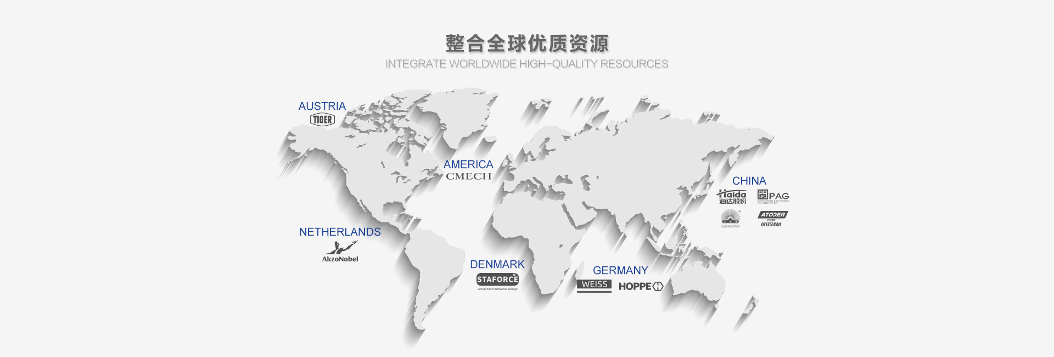The width and height of the screenshot is (1054, 357).
Task: Click the Integrate Worldwide High-Quality Resources subtitle
Action: 526,64
